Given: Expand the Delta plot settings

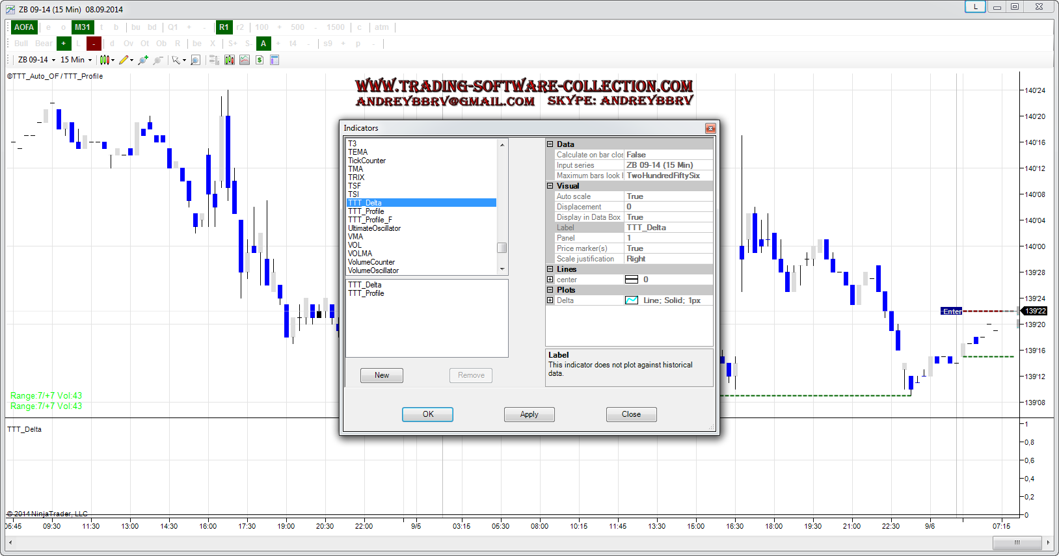Looking at the screenshot, I should (550, 300).
